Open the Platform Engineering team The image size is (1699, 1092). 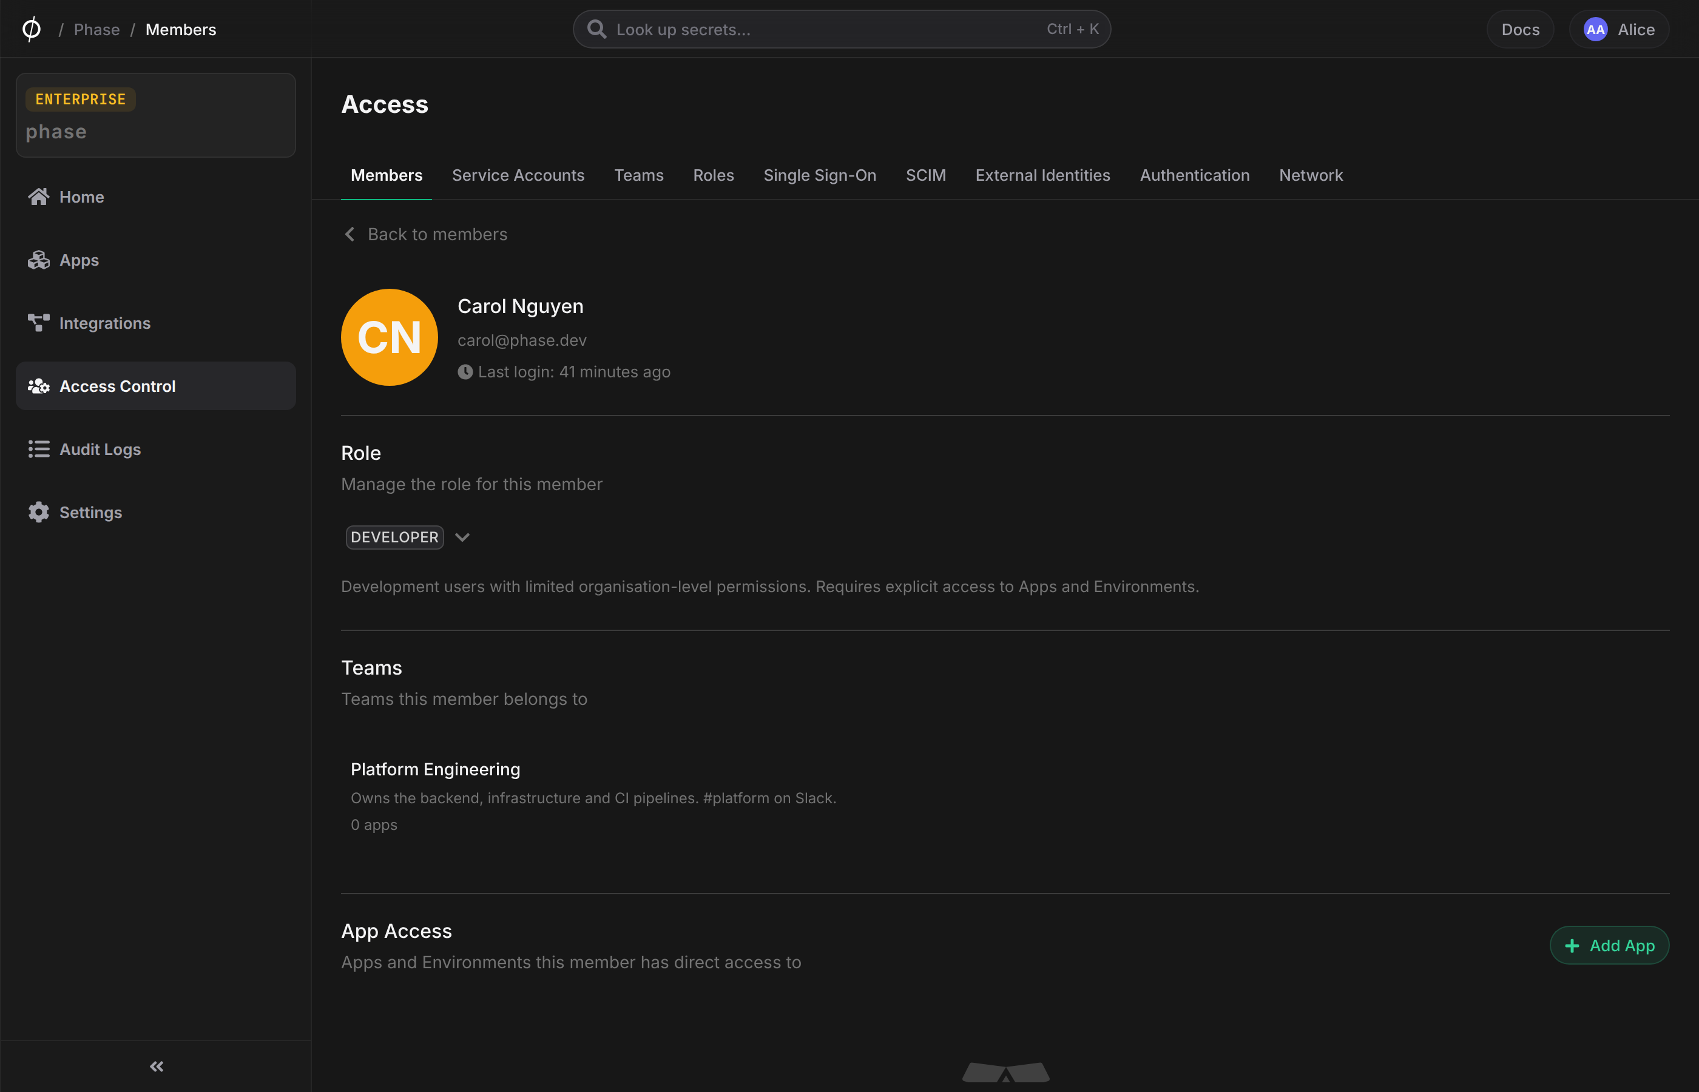(x=436, y=769)
